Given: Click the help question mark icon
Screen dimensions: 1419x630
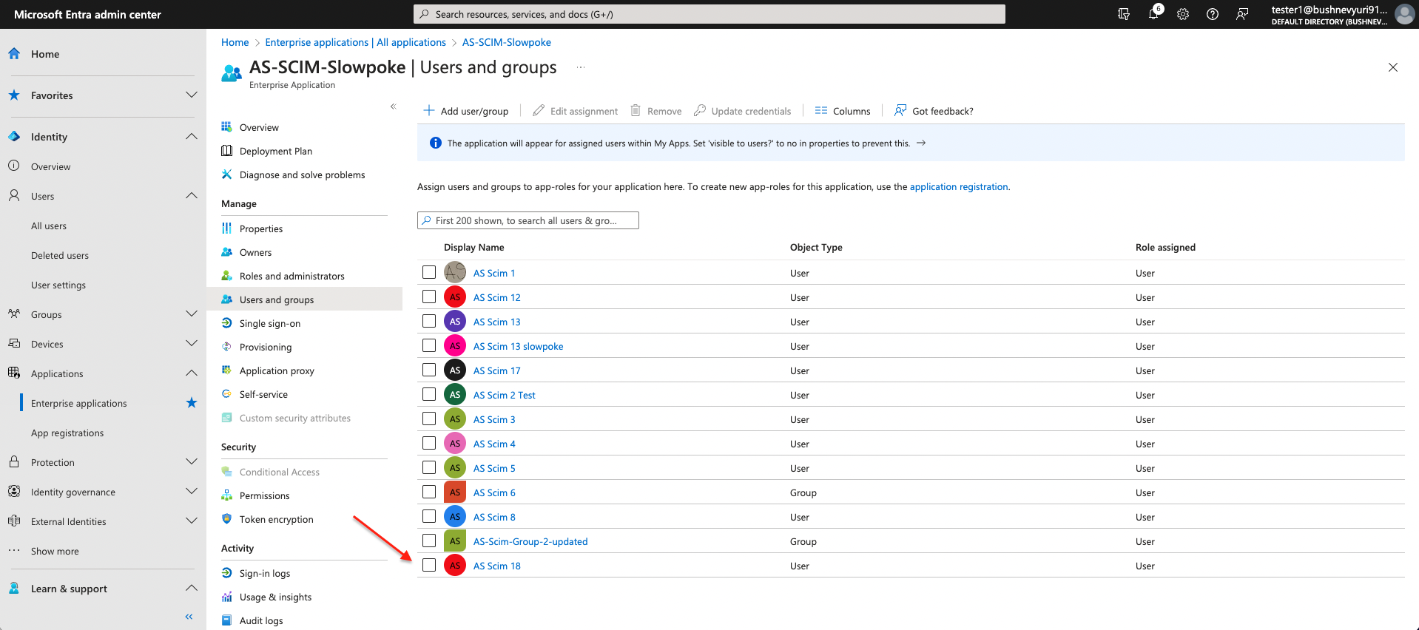Looking at the screenshot, I should pos(1213,14).
